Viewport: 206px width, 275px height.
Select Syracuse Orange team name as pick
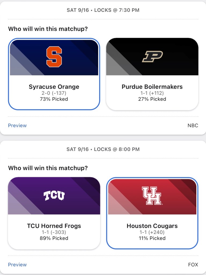[54, 87]
